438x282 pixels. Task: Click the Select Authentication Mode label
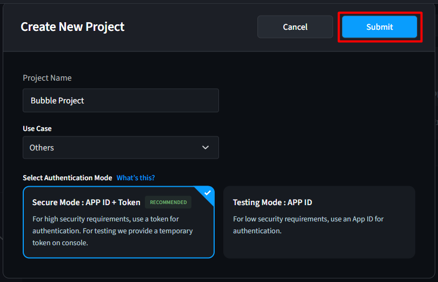point(67,178)
